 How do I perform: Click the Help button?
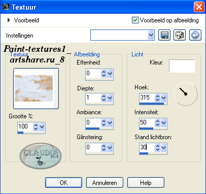pyautogui.click(x=146, y=182)
